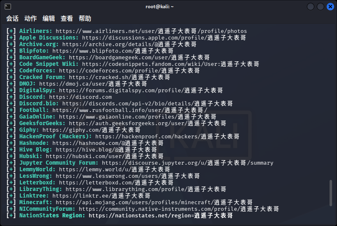This screenshot has height=226, width=337.
Task: Open the forums.digitalspy.com profile link
Action: [141, 90]
